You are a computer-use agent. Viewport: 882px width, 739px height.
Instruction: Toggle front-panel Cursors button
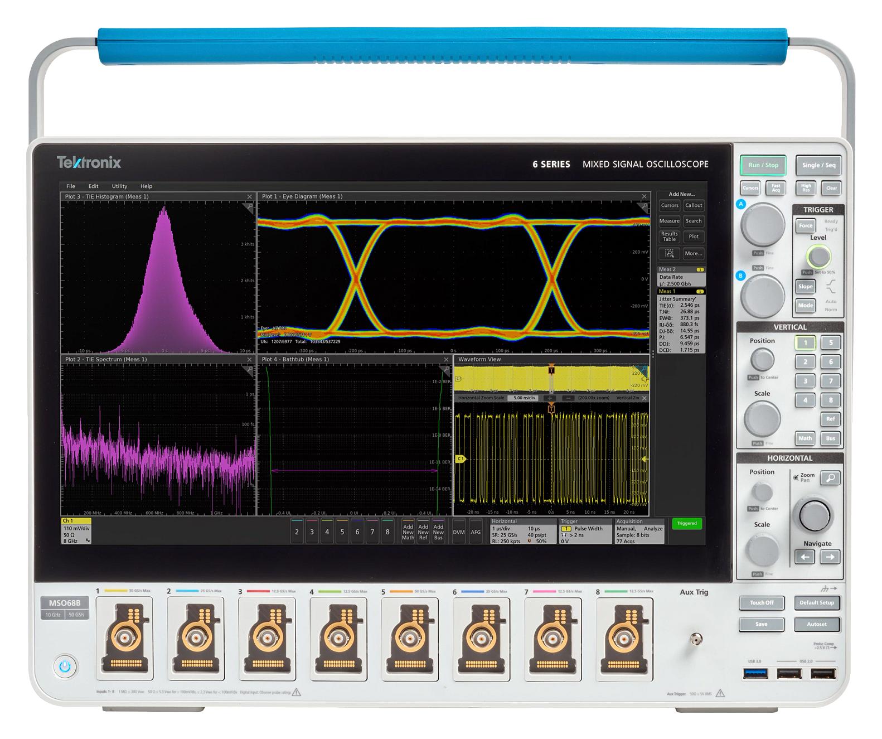tap(750, 188)
